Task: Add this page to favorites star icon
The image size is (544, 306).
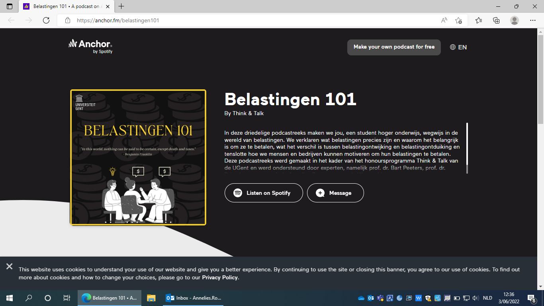Action: (458, 20)
